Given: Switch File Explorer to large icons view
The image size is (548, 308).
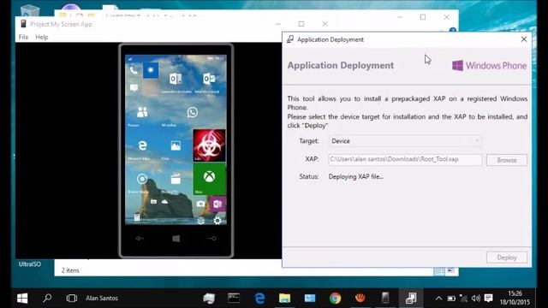Looking at the screenshot, I should pyautogui.click(x=451, y=270).
